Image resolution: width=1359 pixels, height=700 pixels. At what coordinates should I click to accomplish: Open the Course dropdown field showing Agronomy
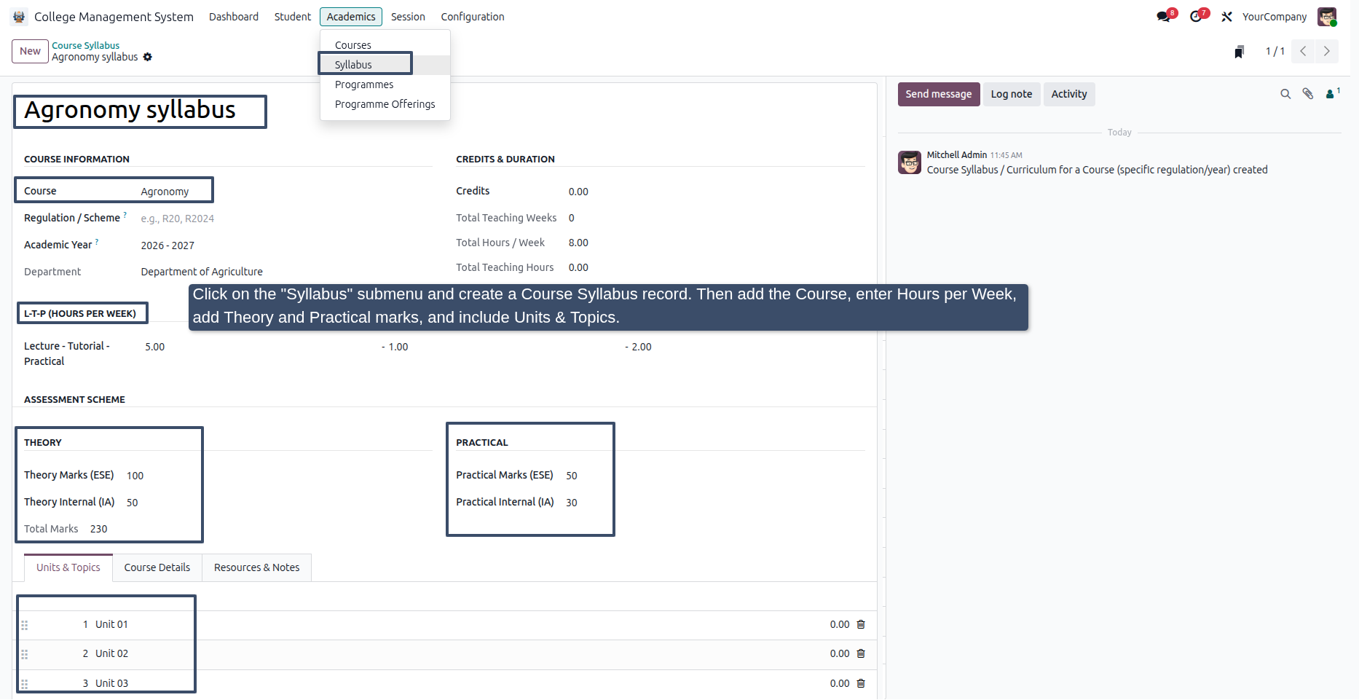[x=286, y=192]
